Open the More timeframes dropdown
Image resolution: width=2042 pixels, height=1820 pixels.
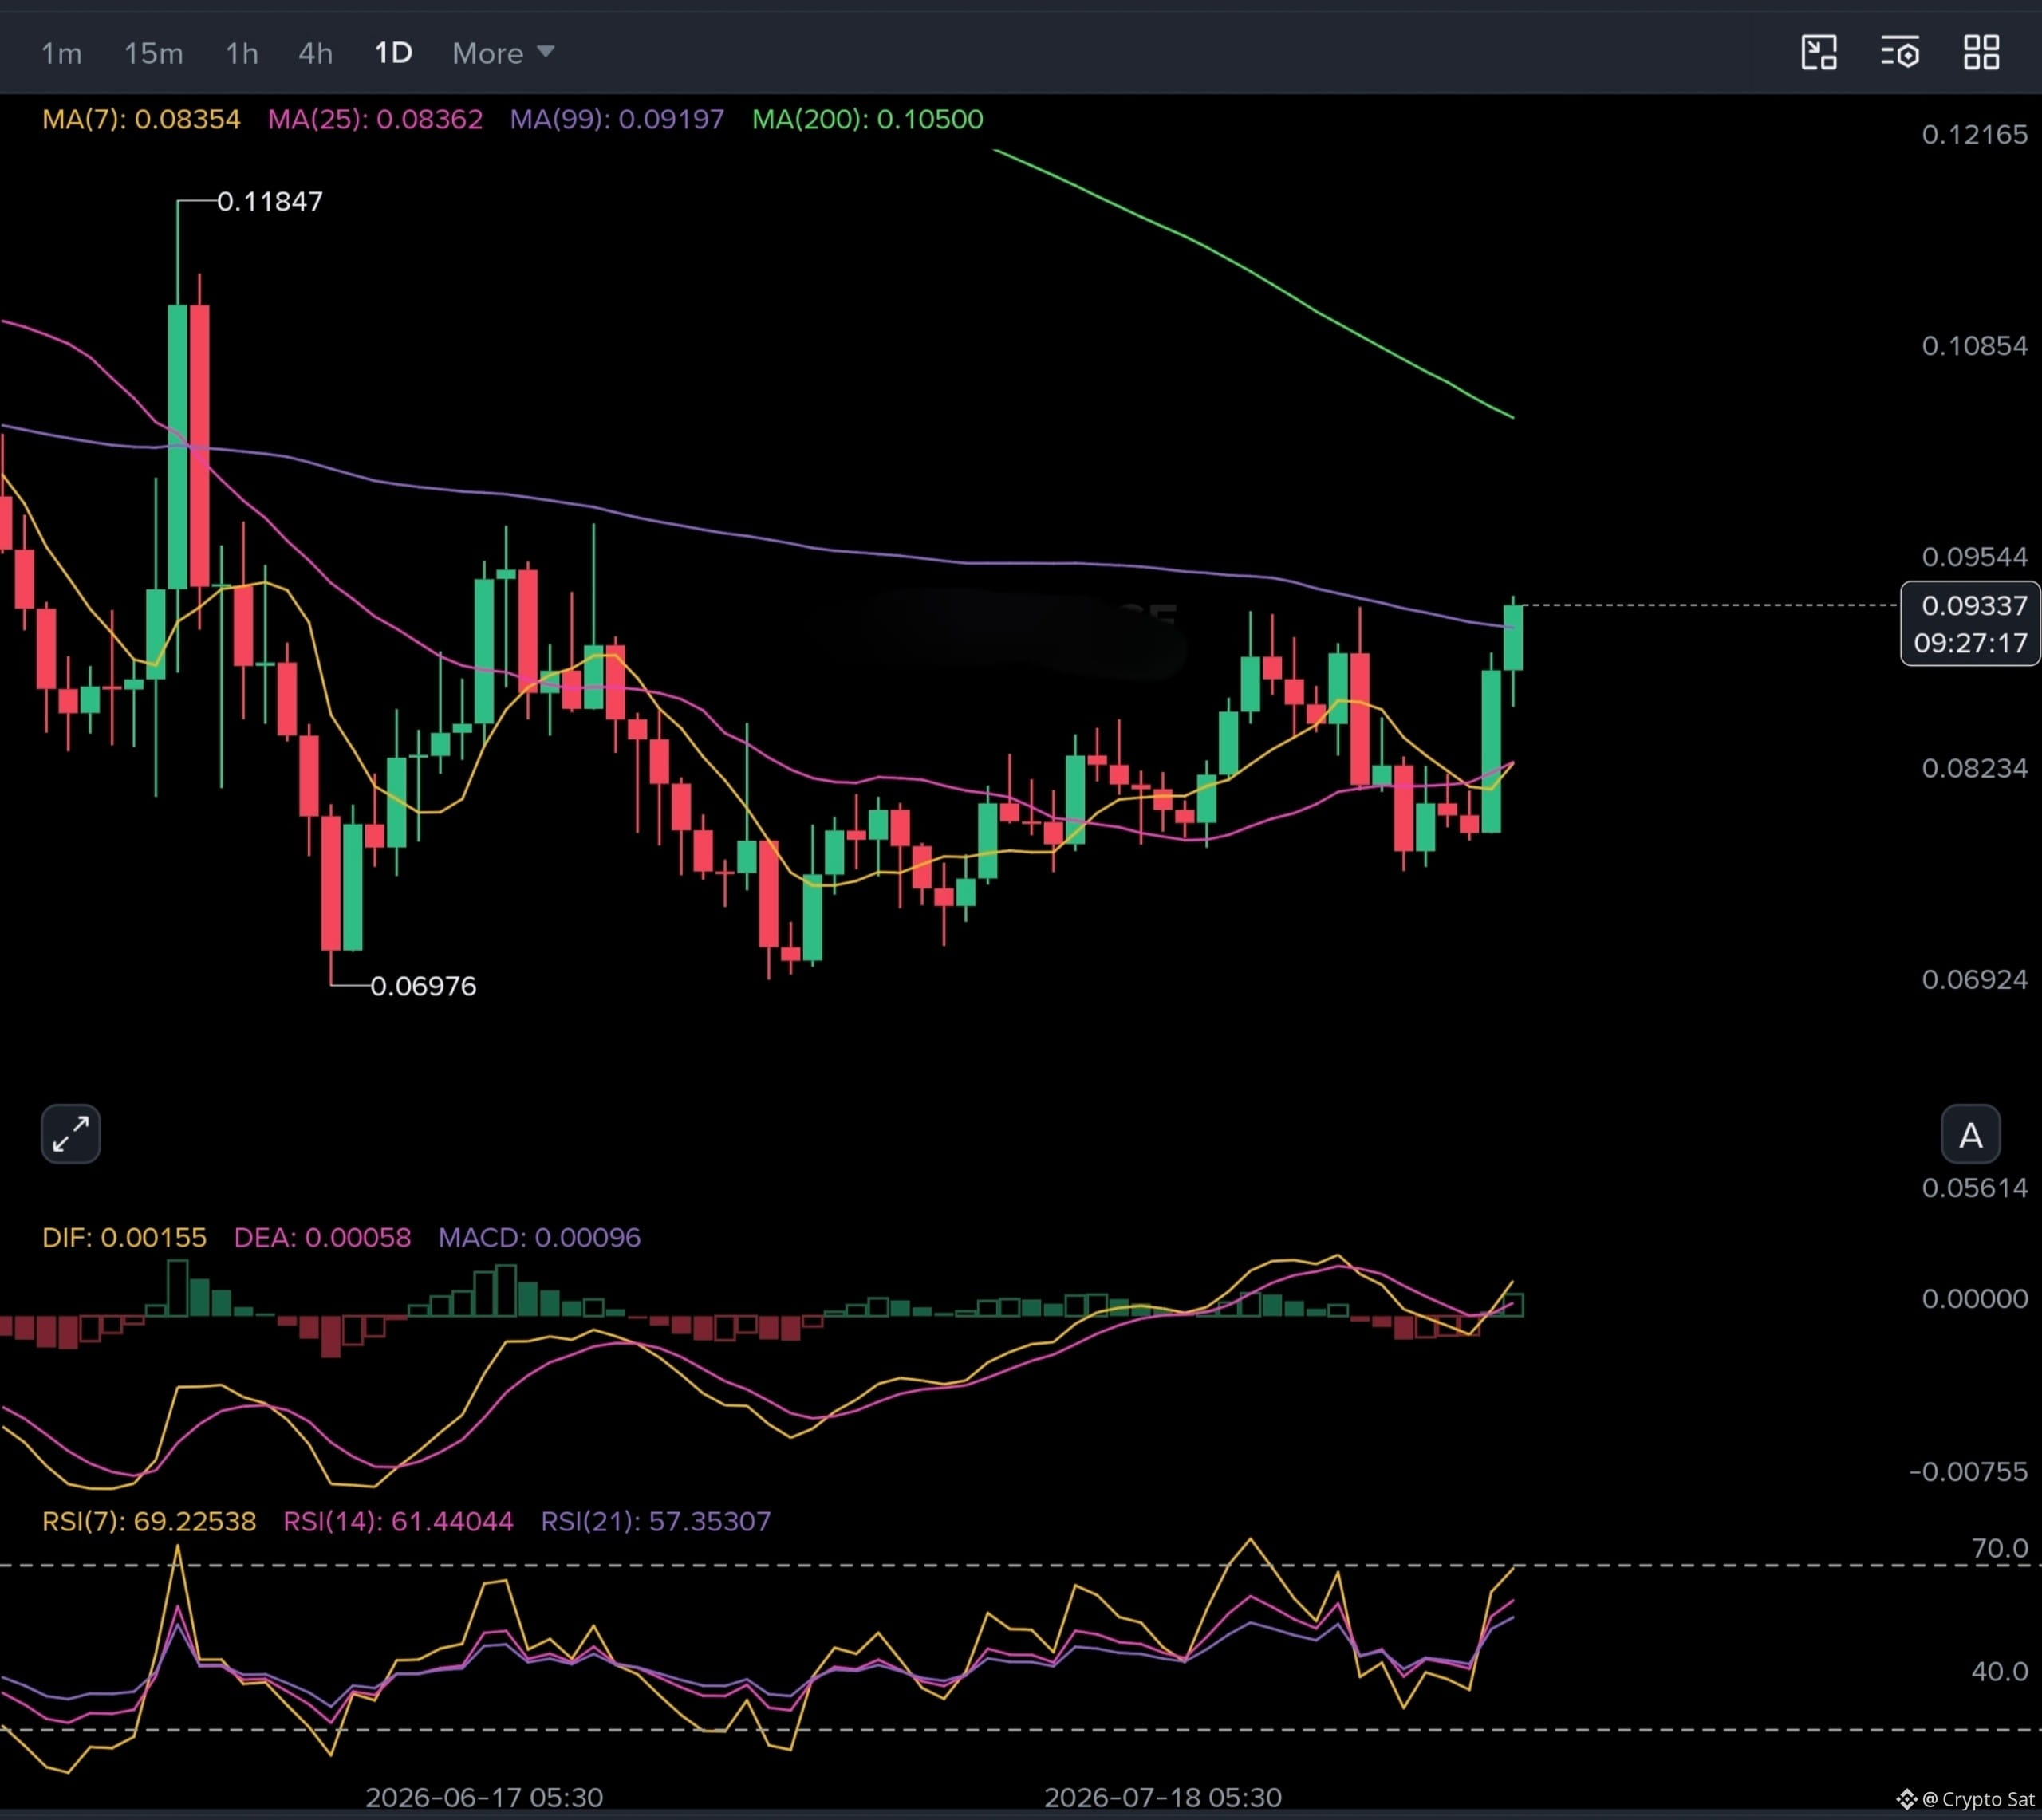(503, 53)
